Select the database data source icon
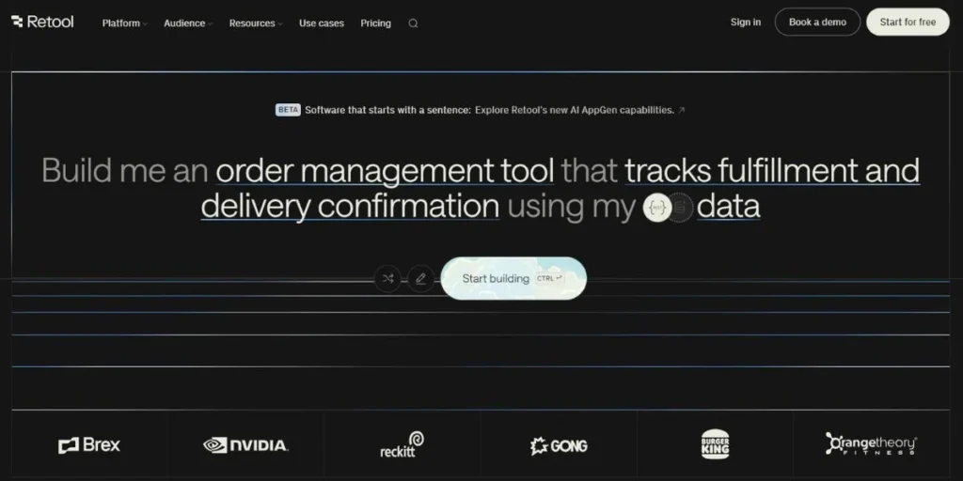Image resolution: width=963 pixels, height=481 pixels. tap(680, 208)
